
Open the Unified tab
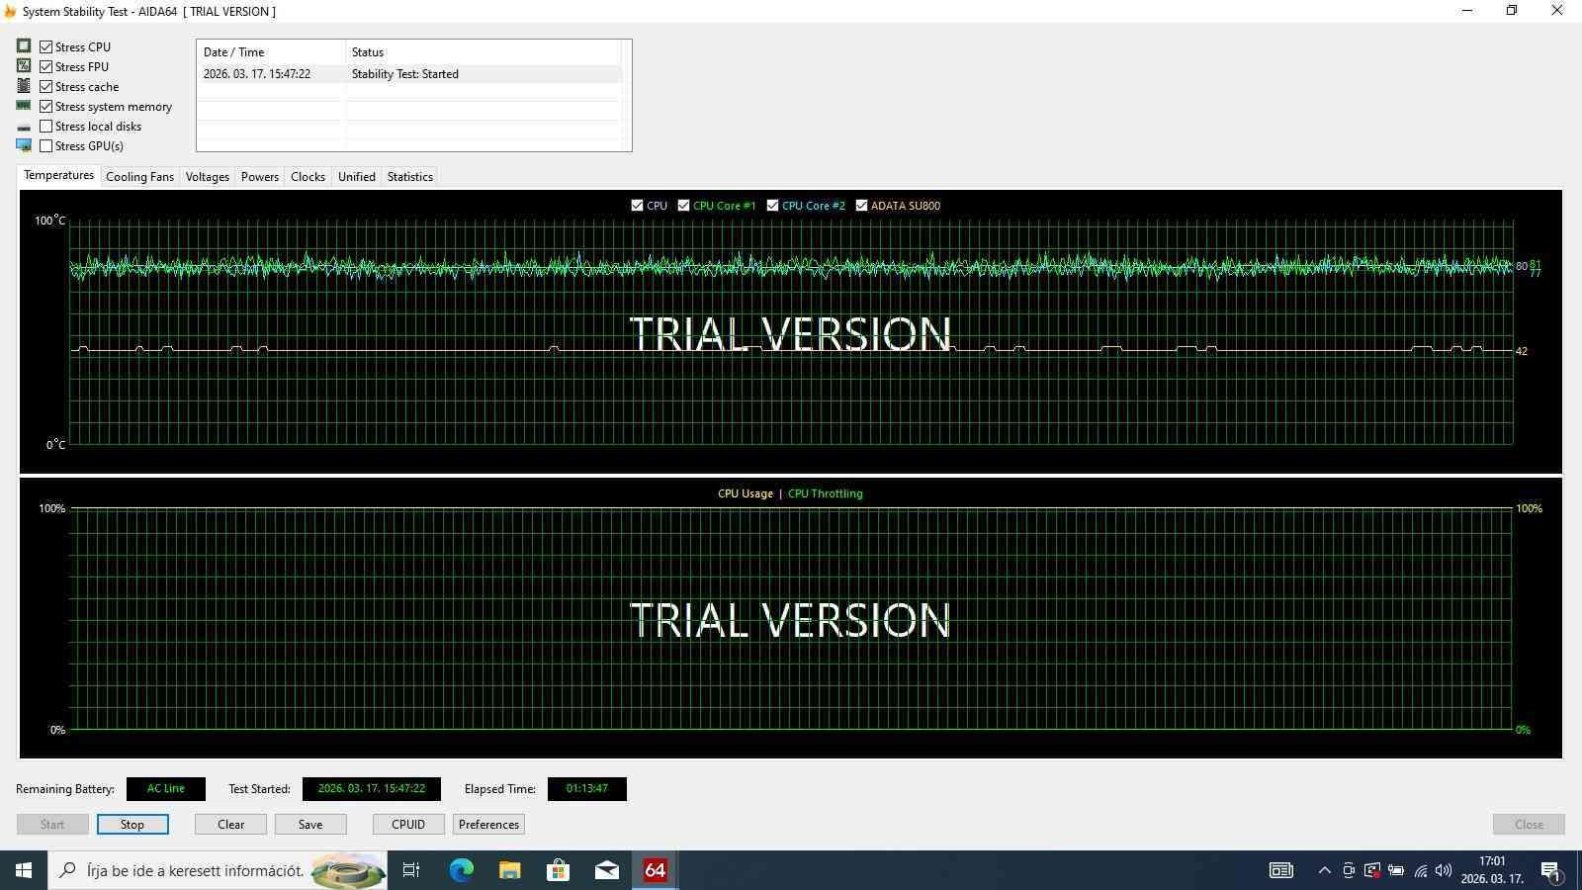coord(357,177)
